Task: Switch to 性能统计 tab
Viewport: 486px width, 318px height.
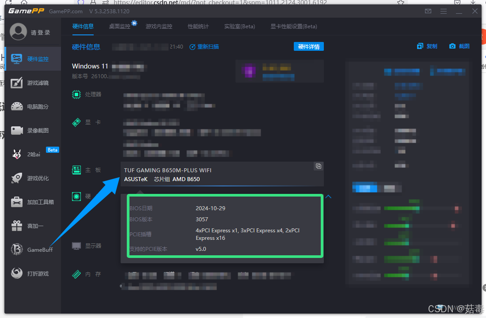Action: 198,26
